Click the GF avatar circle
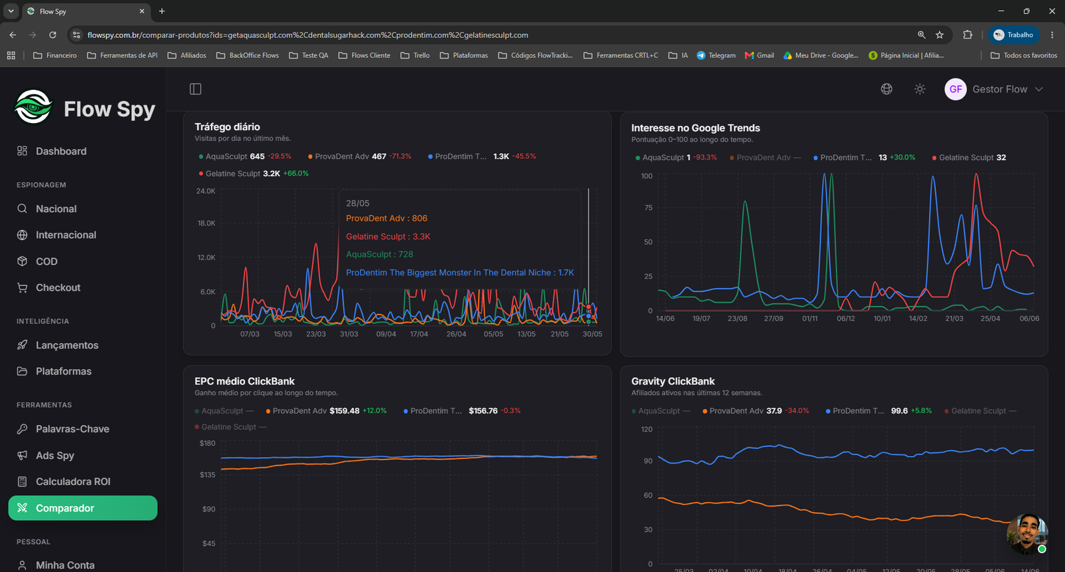The image size is (1065, 572). [x=956, y=89]
